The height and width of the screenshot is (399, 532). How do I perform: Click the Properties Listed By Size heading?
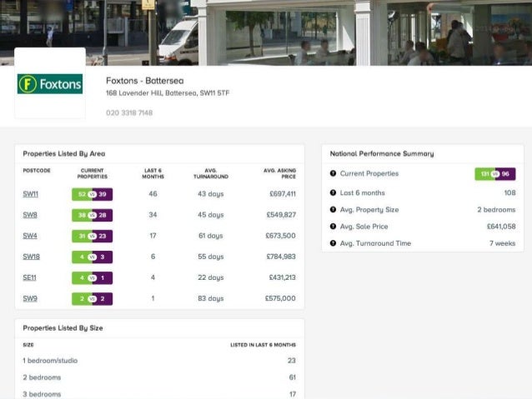(63, 328)
